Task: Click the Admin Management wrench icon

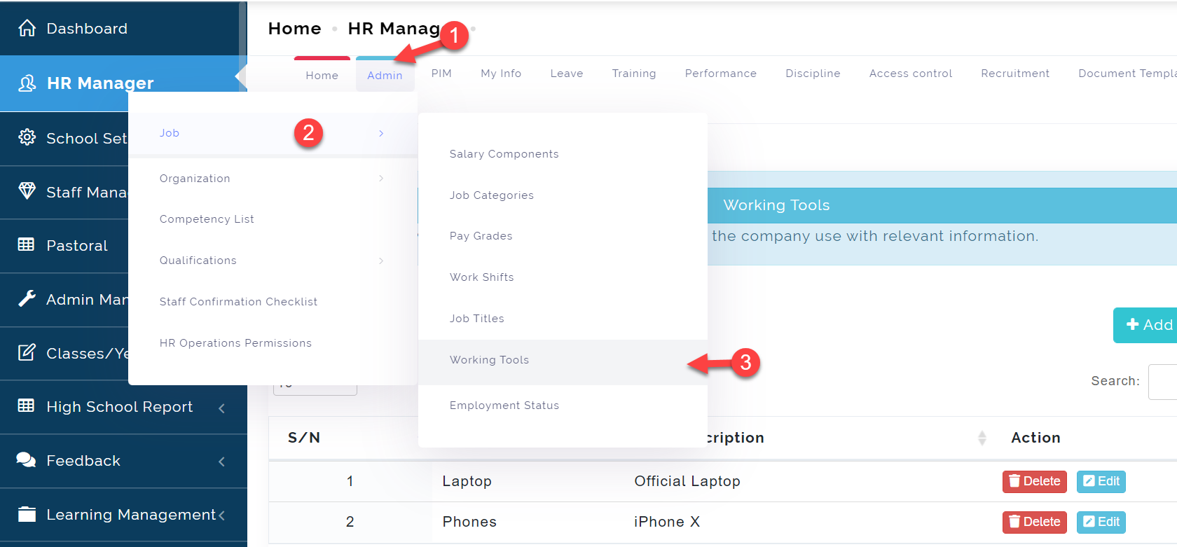Action: coord(27,298)
